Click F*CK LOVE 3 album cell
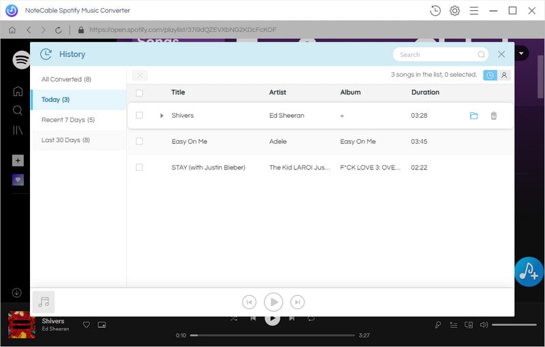This screenshot has width=545, height=347. (370, 167)
